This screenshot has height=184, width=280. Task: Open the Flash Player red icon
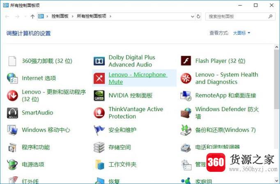pos(186,61)
